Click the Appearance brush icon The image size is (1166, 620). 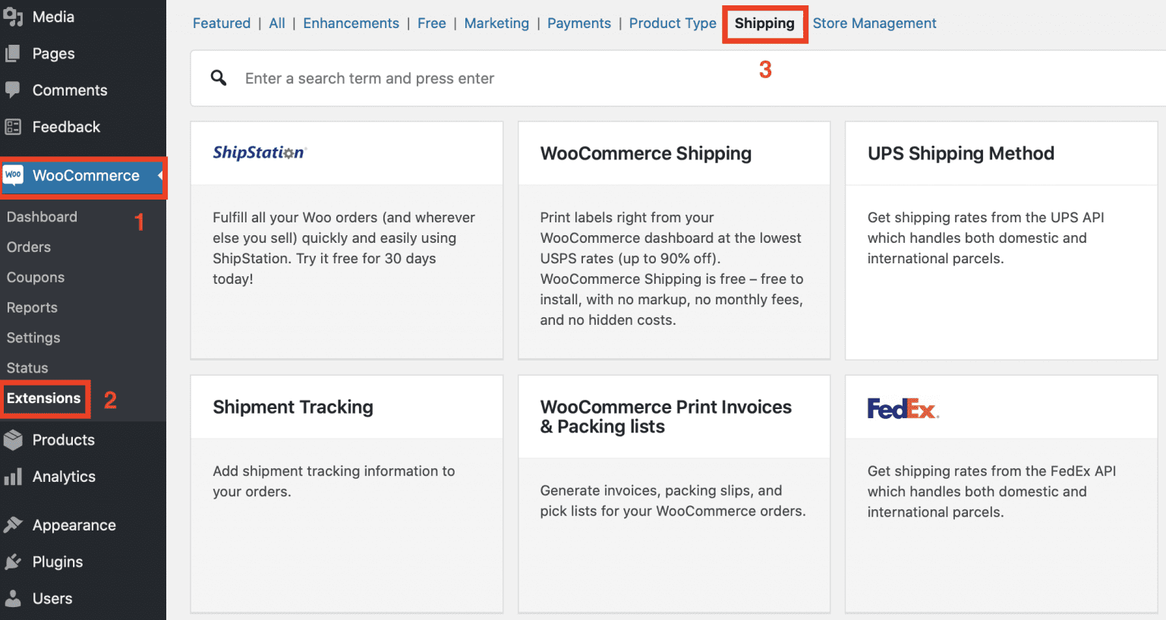(14, 524)
